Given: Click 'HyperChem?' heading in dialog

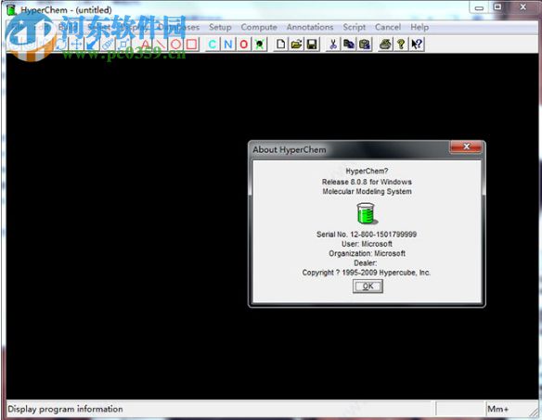Looking at the screenshot, I should [x=367, y=171].
